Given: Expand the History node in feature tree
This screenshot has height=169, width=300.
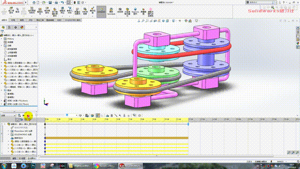Looking at the screenshot, I should tap(2, 38).
